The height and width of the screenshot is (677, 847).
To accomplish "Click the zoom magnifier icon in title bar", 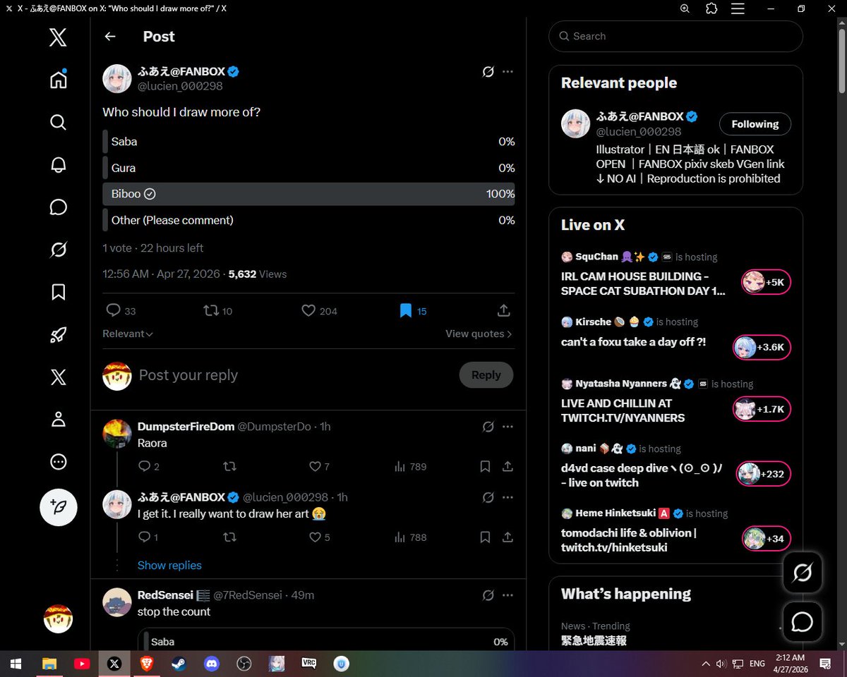I will click(685, 8).
